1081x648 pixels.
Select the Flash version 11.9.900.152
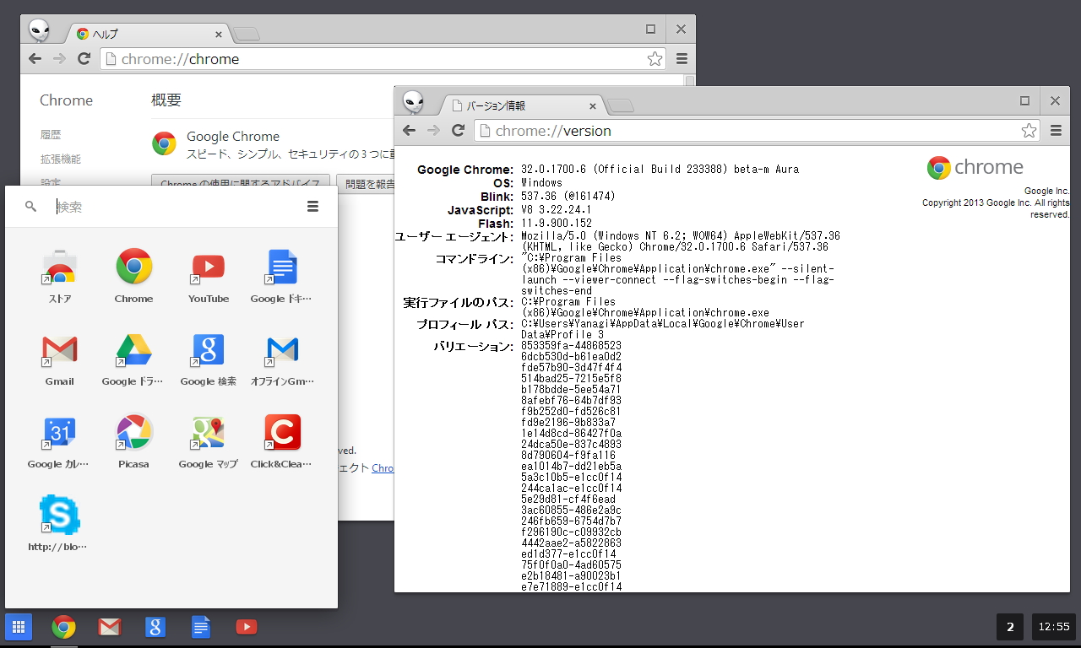(557, 224)
